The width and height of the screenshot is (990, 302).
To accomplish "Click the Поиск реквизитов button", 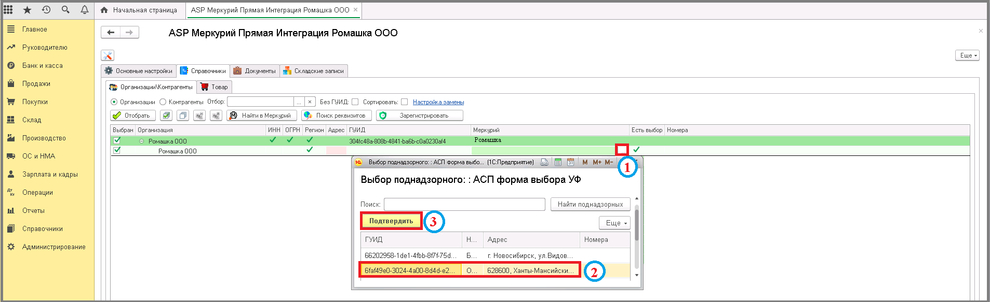I will click(x=337, y=116).
